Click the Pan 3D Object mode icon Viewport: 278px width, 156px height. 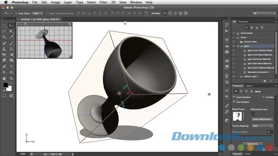(x=175, y=13)
